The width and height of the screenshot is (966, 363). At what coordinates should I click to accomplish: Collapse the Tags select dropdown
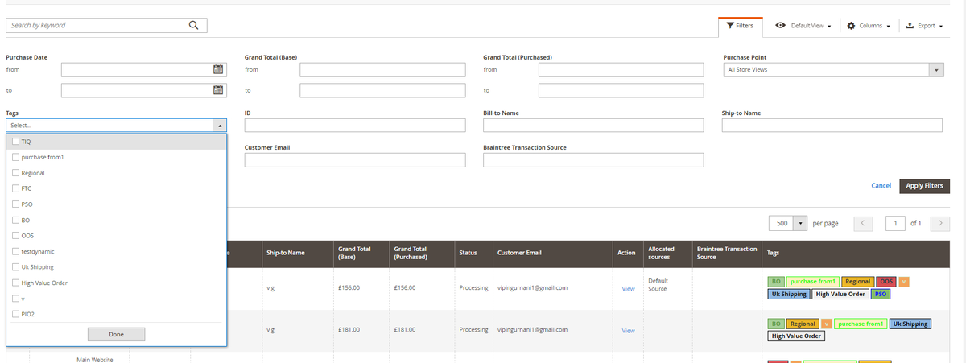219,126
